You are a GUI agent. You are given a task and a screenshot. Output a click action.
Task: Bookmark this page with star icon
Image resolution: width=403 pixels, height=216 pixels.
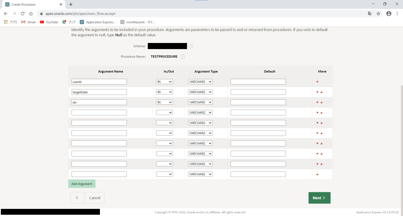tap(378, 14)
